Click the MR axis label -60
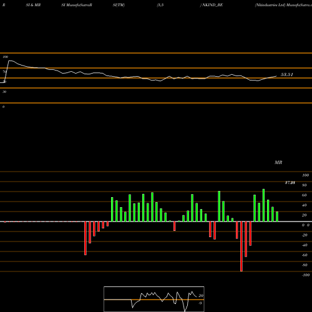The height and width of the screenshot is (312, 312). [305, 255]
